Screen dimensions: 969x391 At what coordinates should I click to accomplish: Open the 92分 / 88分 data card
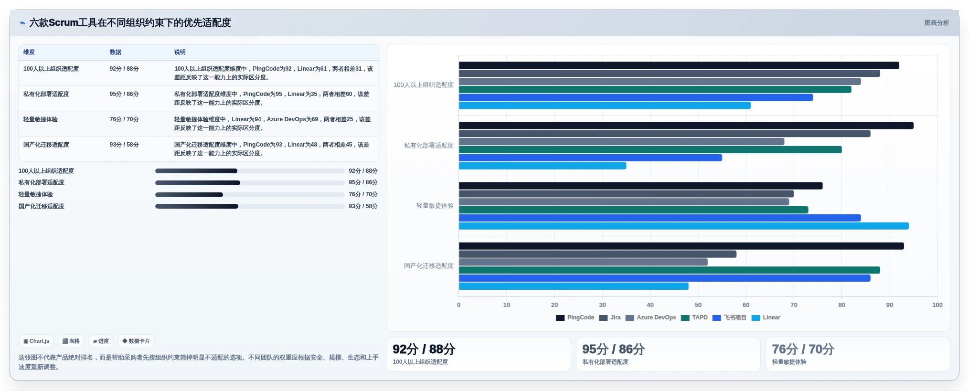pyautogui.click(x=478, y=354)
